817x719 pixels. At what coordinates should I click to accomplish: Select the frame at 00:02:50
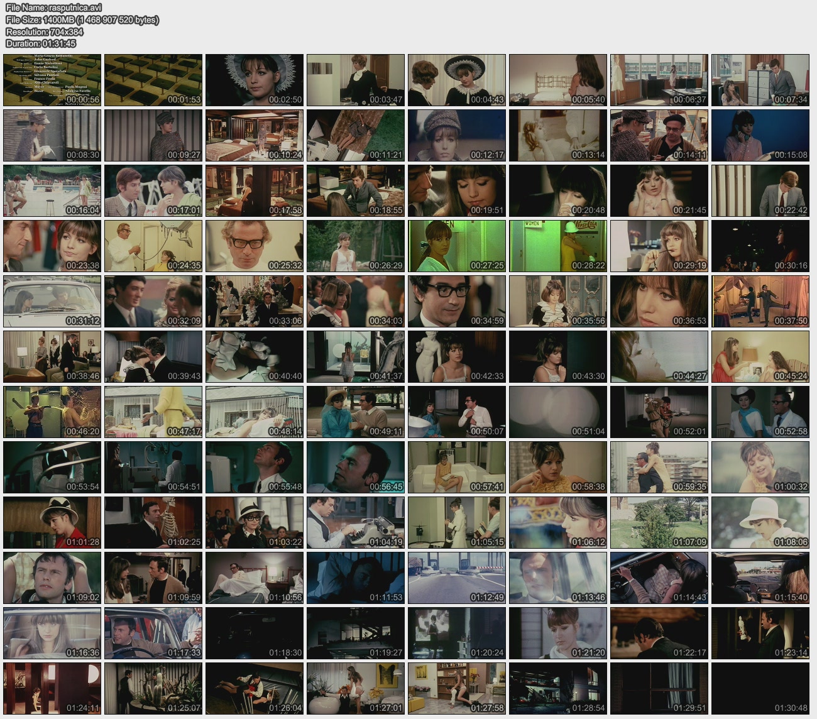point(255,80)
